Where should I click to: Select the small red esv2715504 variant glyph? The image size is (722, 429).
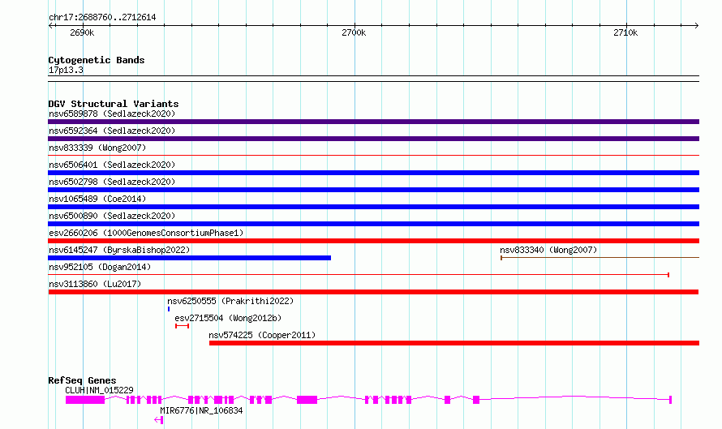coord(182,326)
